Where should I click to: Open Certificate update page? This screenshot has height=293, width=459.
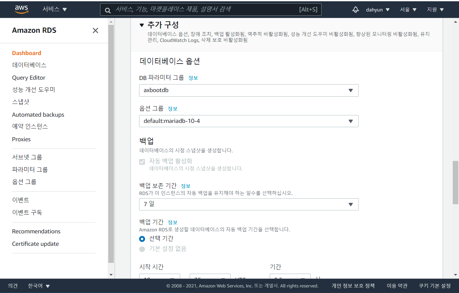(35, 244)
